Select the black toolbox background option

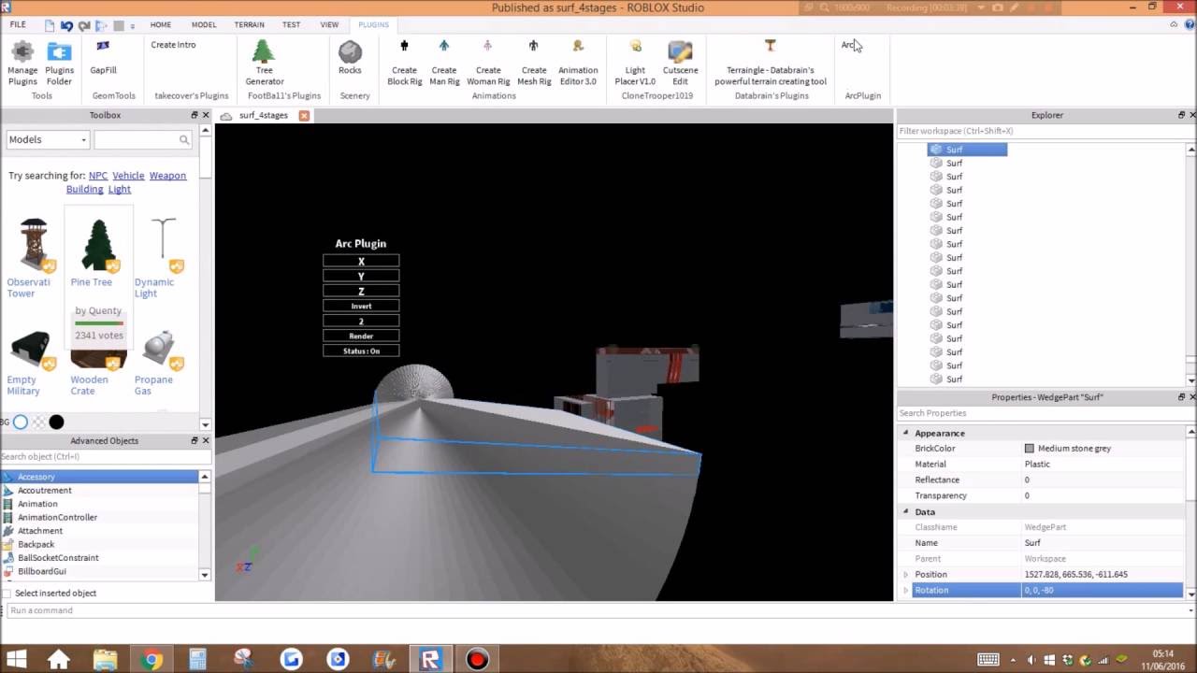click(56, 422)
